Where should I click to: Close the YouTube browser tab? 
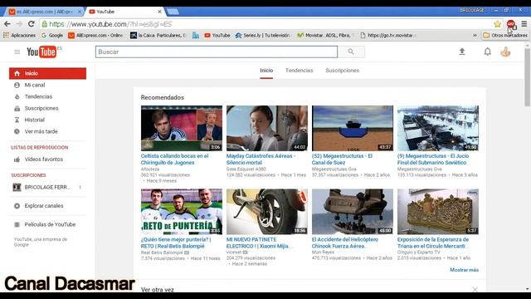pyautogui.click(x=159, y=12)
